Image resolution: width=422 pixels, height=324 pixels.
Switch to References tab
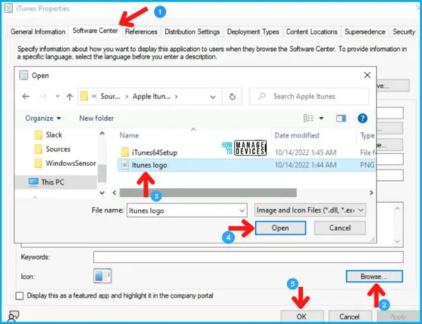(141, 32)
